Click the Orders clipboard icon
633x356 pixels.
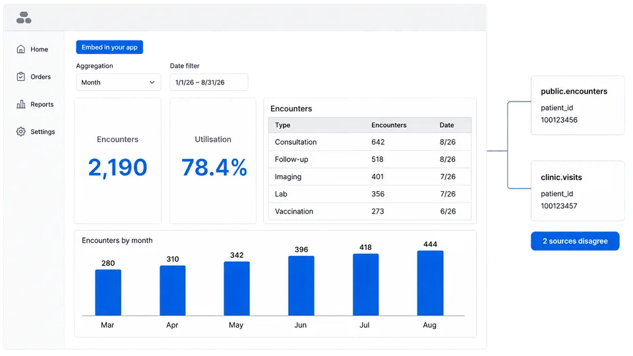[20, 76]
